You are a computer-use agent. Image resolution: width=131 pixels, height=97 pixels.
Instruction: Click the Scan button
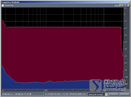(114, 94)
